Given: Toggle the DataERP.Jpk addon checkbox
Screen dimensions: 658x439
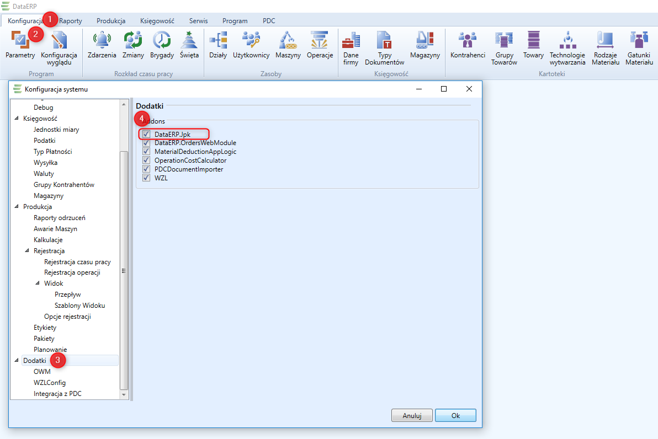Looking at the screenshot, I should point(146,134).
